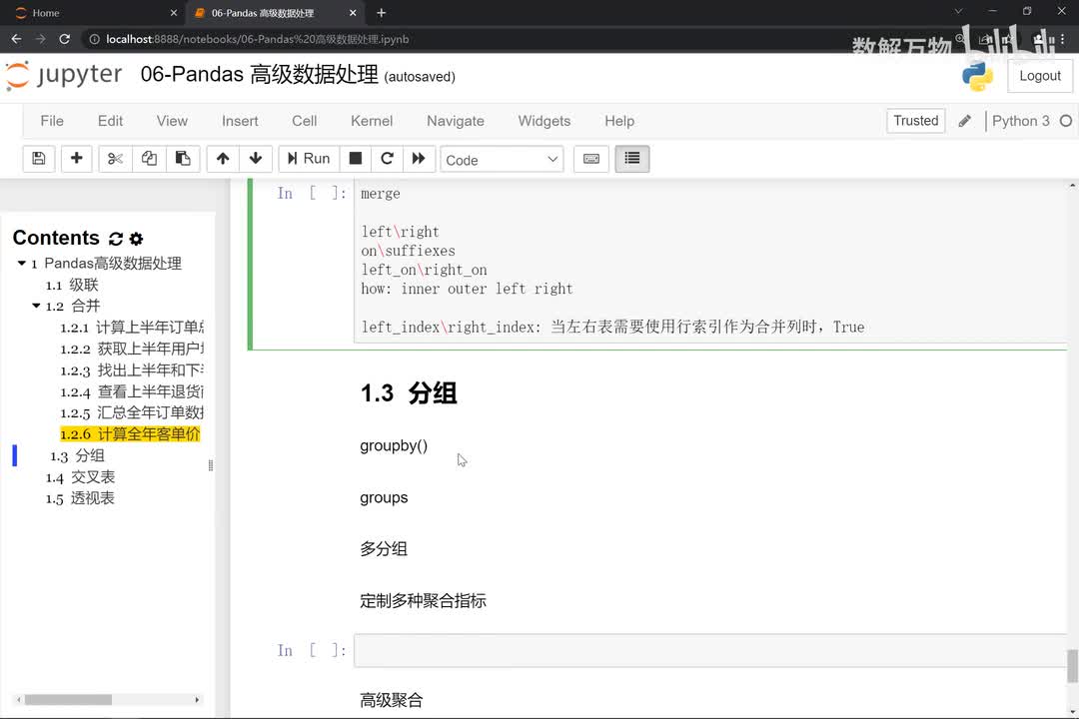Go to 1.4 交叉表 in contents

point(81,476)
